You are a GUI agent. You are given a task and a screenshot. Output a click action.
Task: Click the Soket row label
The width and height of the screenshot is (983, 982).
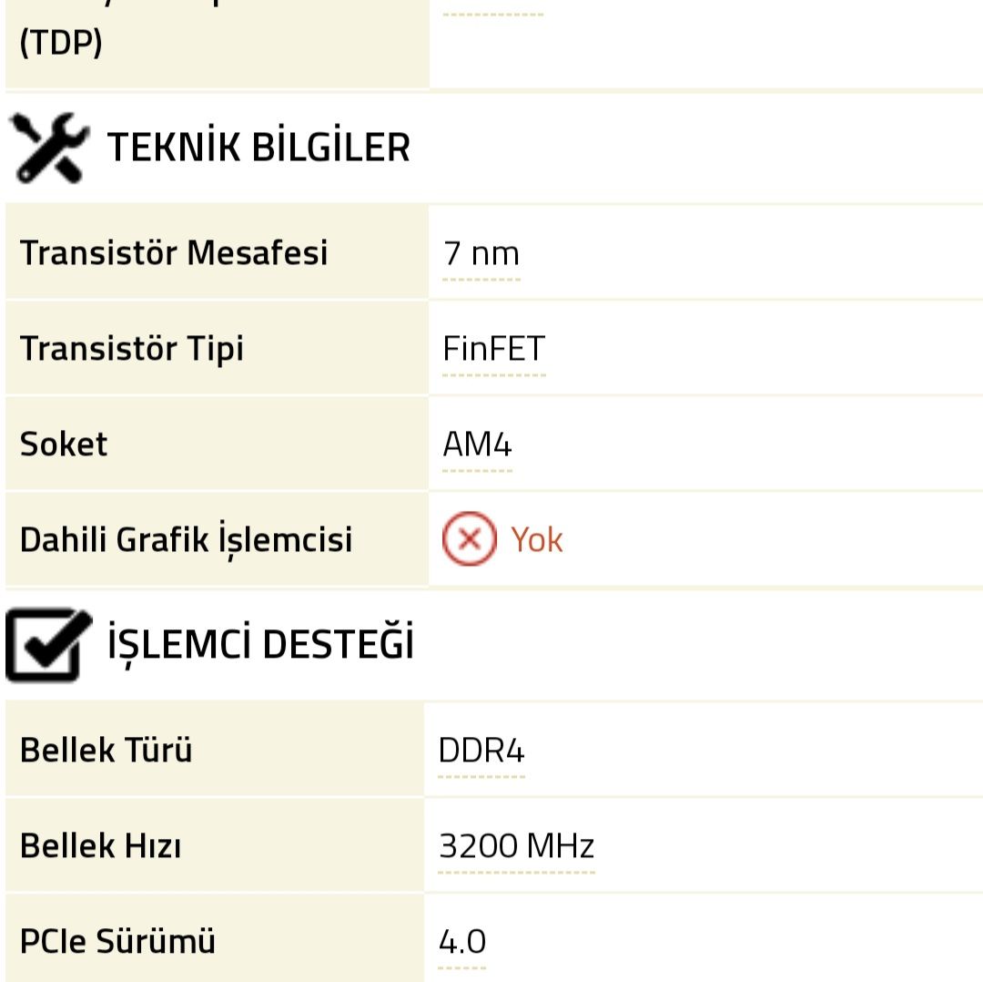[x=64, y=445]
